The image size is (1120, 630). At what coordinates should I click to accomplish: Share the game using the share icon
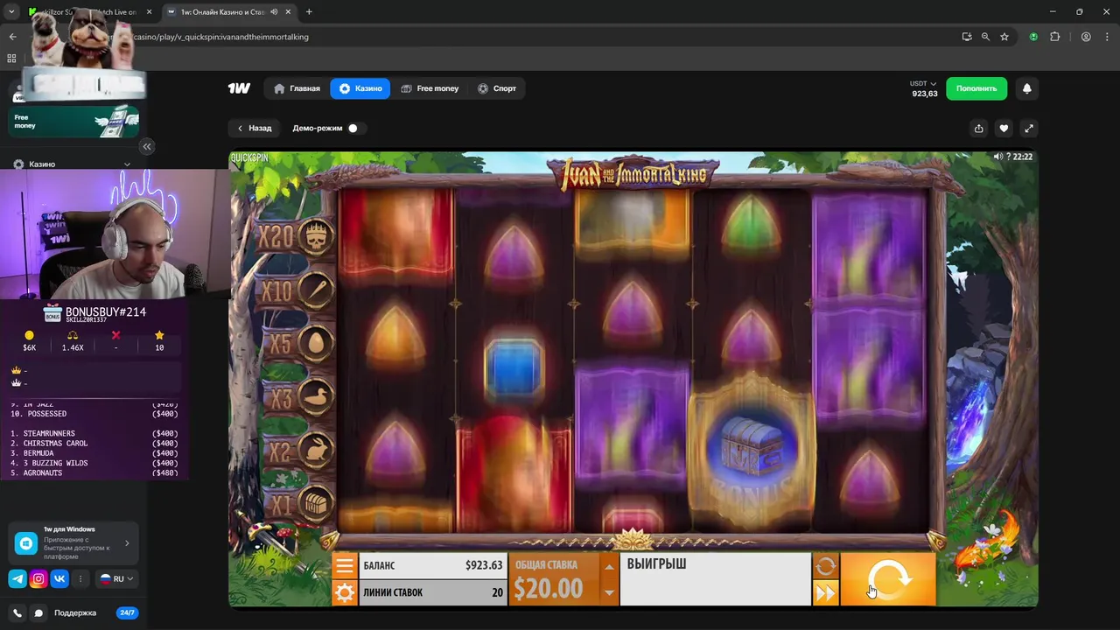click(x=978, y=129)
